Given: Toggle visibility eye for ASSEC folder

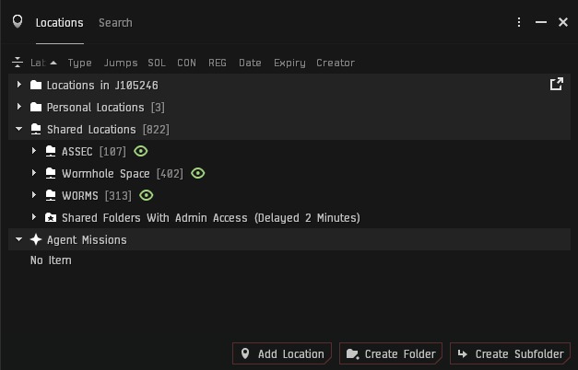Looking at the screenshot, I should coord(141,151).
